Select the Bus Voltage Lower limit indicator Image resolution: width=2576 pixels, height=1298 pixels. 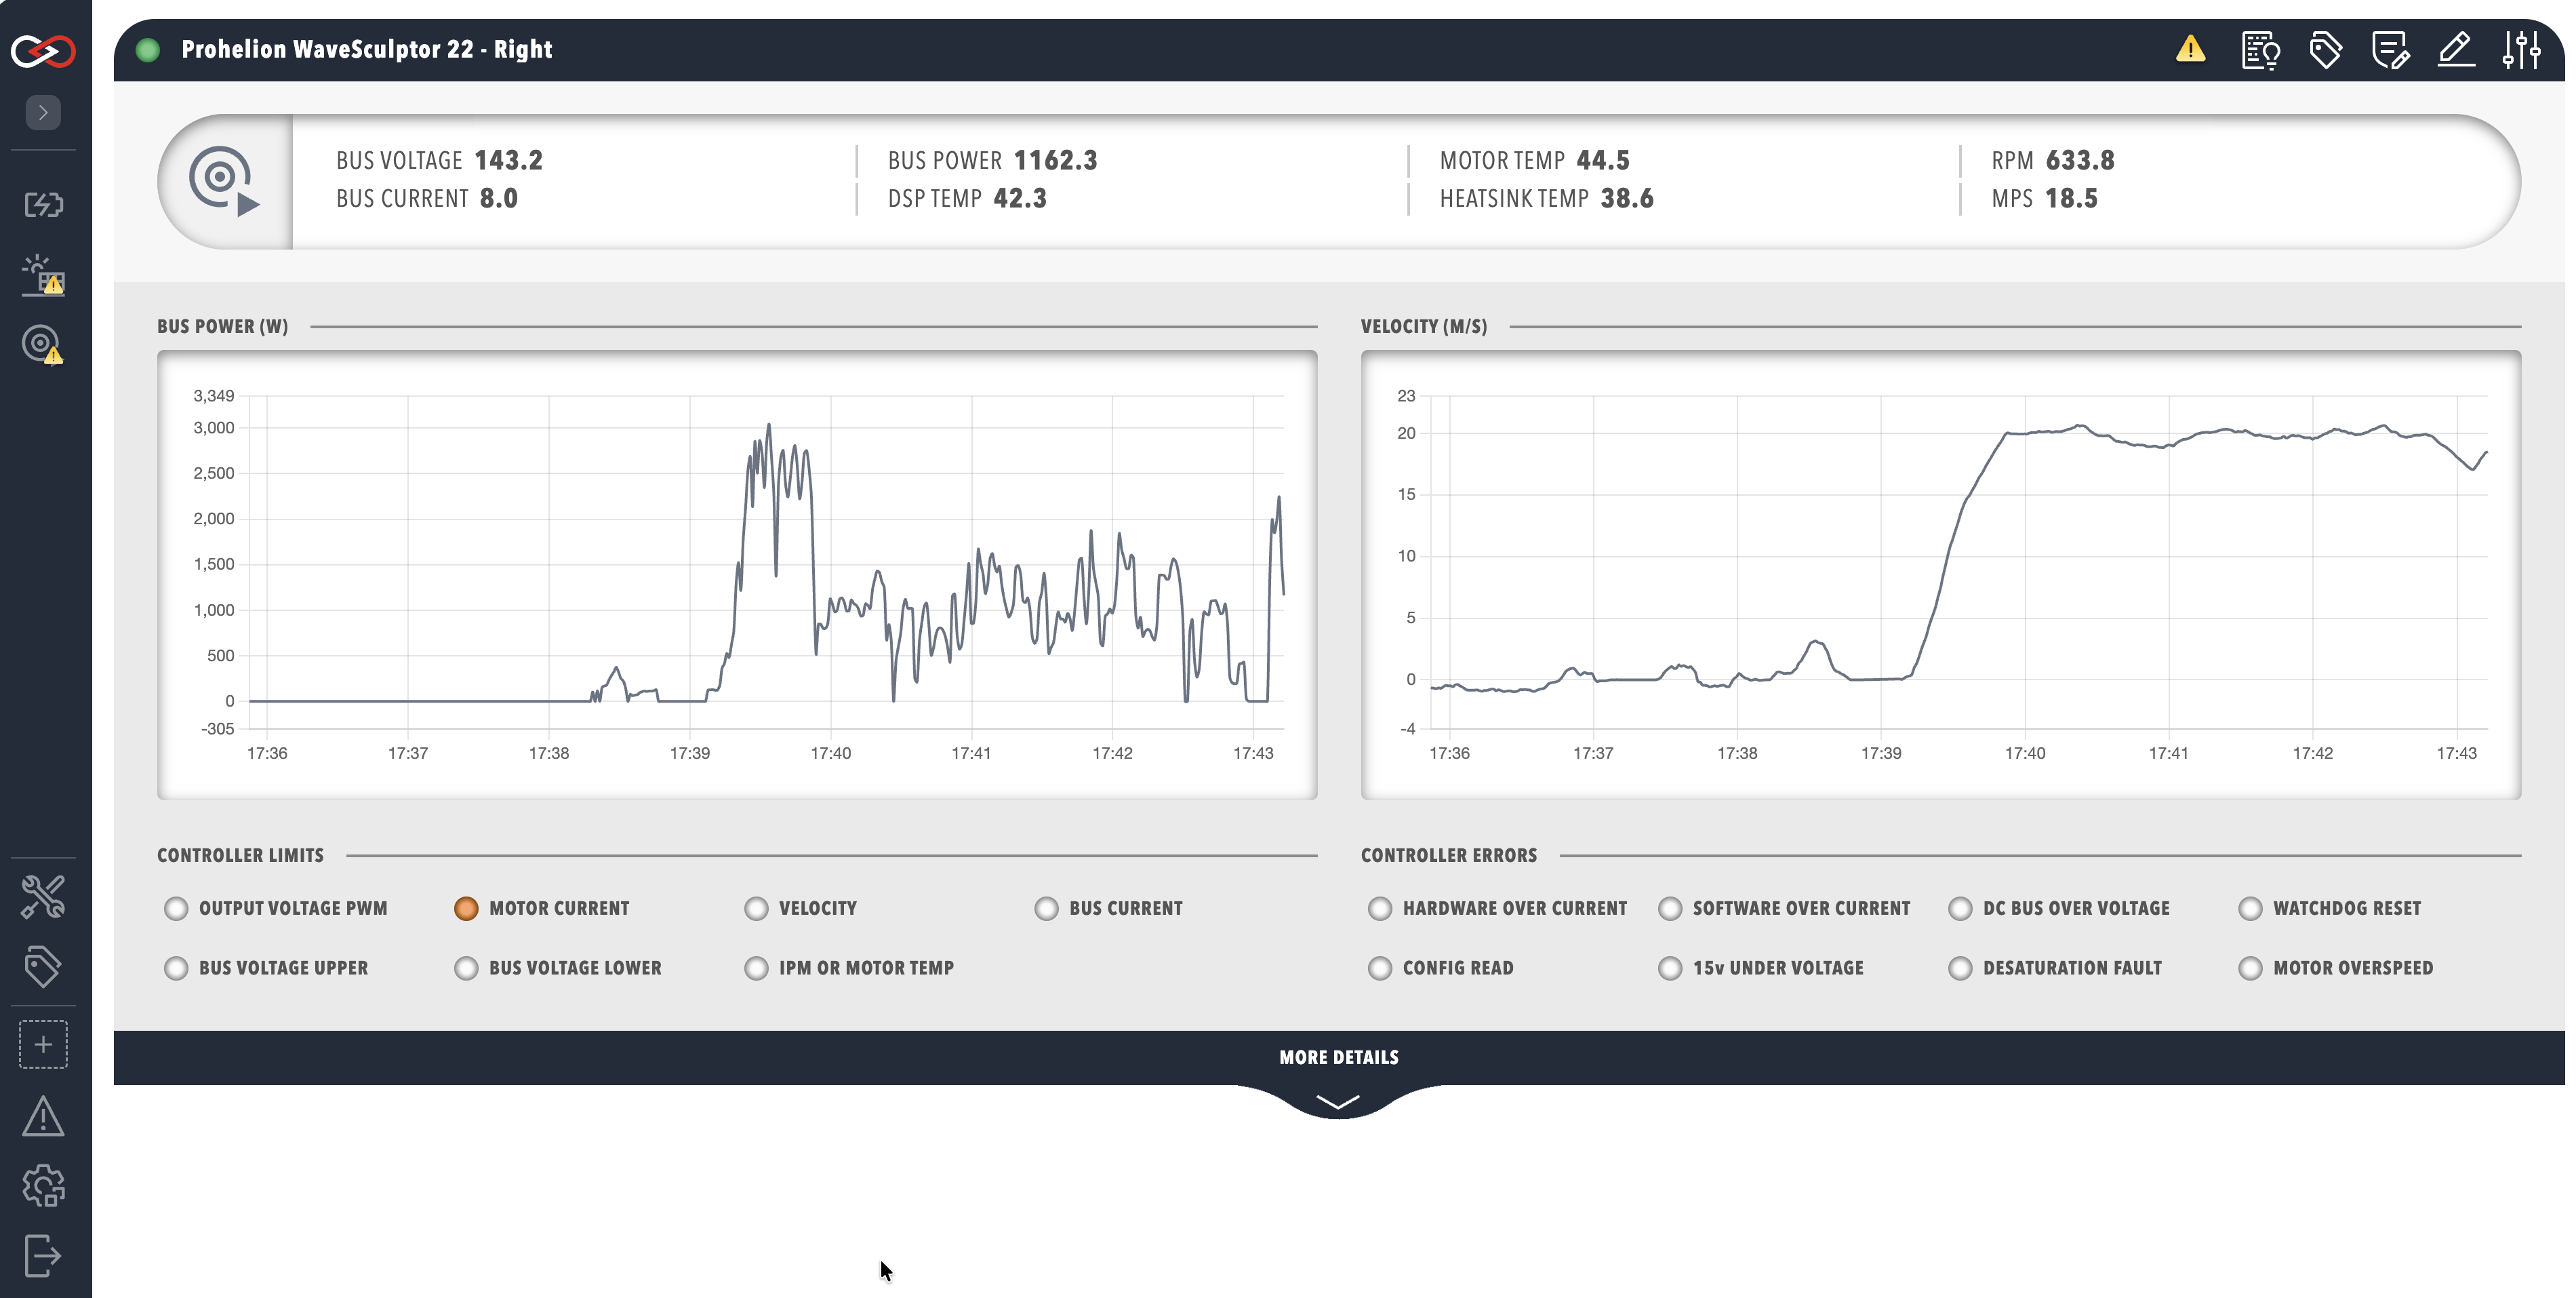[466, 968]
